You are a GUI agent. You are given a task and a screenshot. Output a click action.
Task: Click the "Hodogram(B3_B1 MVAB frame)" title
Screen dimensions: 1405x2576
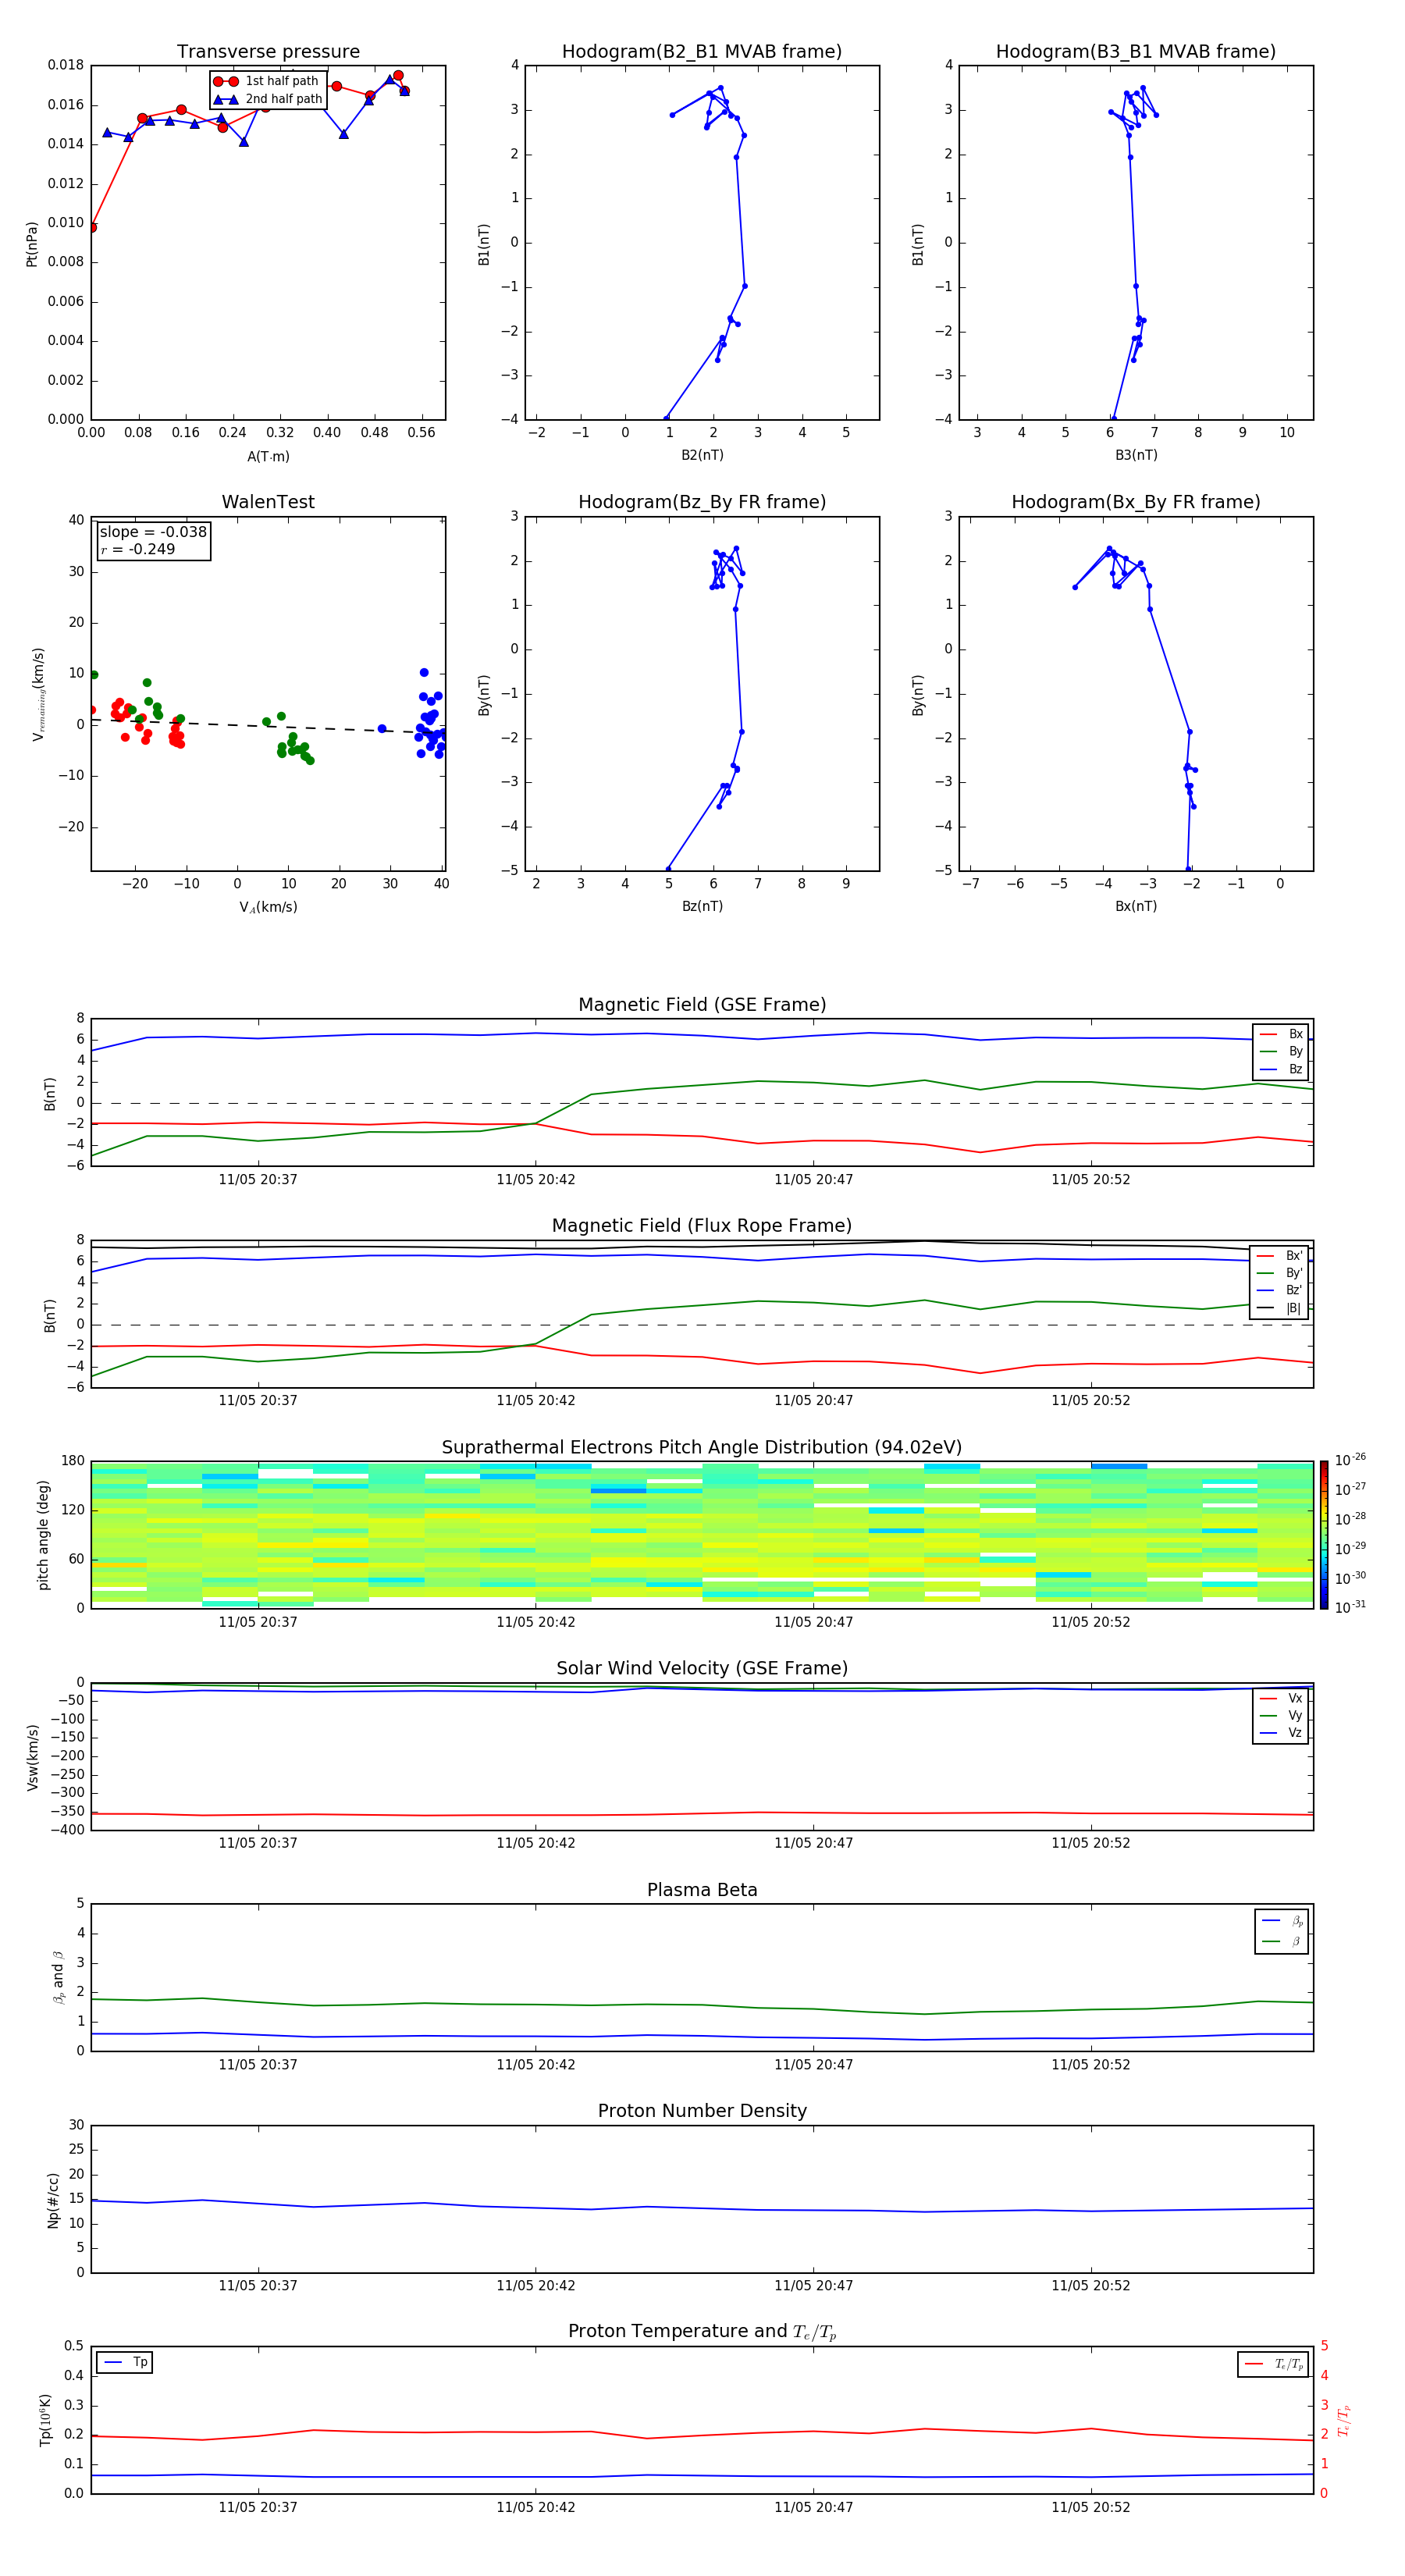click(1136, 52)
